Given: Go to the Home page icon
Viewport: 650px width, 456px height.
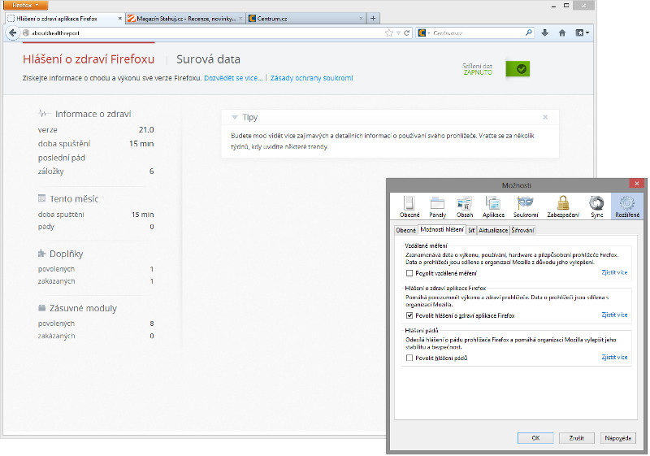Looking at the screenshot, I should pos(562,33).
